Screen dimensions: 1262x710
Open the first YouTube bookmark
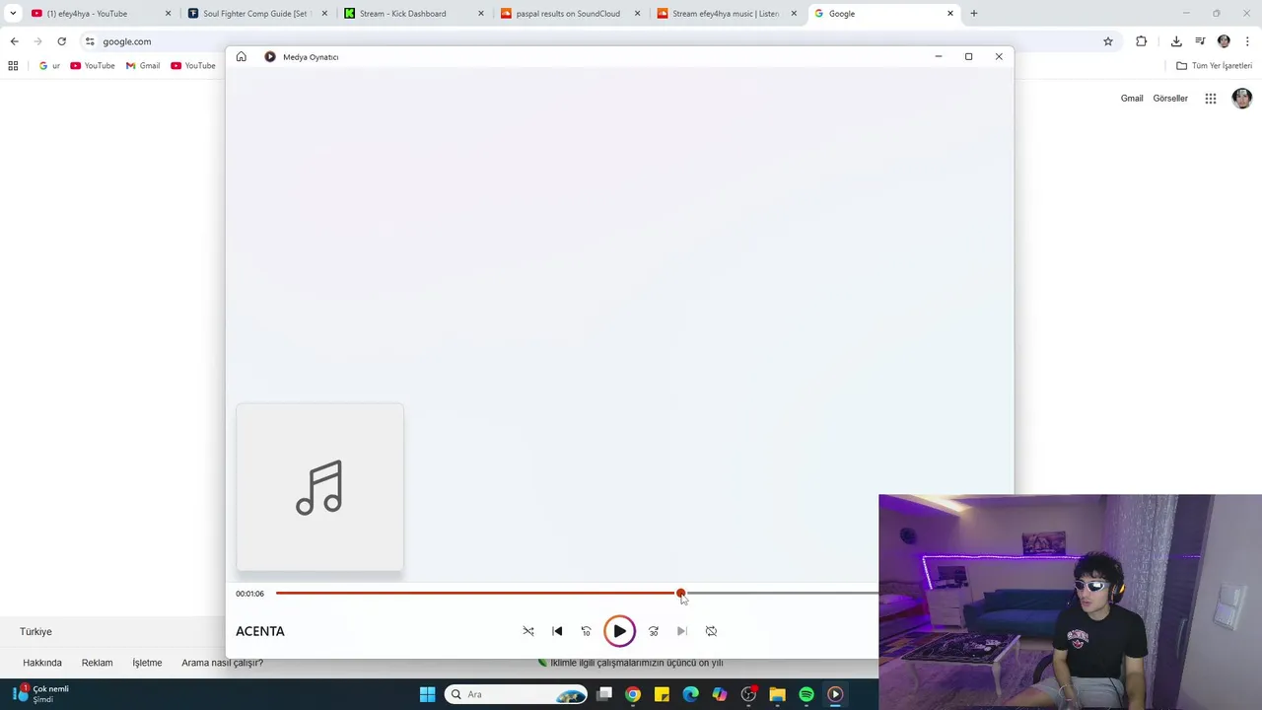[x=93, y=66]
